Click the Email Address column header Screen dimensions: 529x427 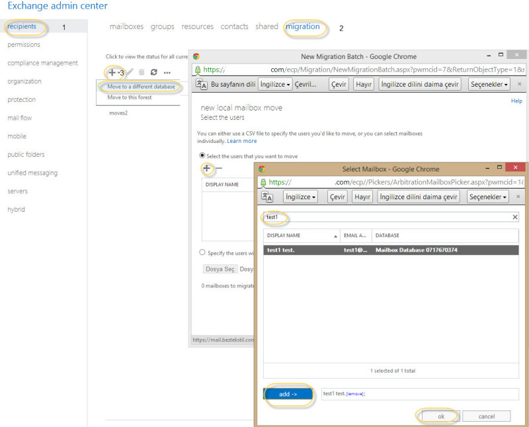[x=356, y=236]
